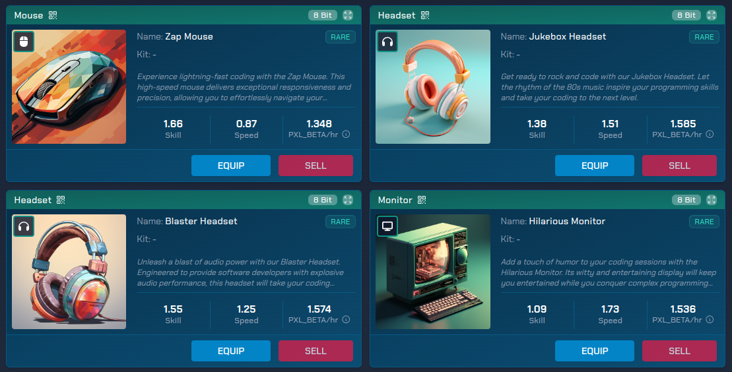Sell the Jukebox Headset
This screenshot has width=732, height=372.
click(x=679, y=166)
